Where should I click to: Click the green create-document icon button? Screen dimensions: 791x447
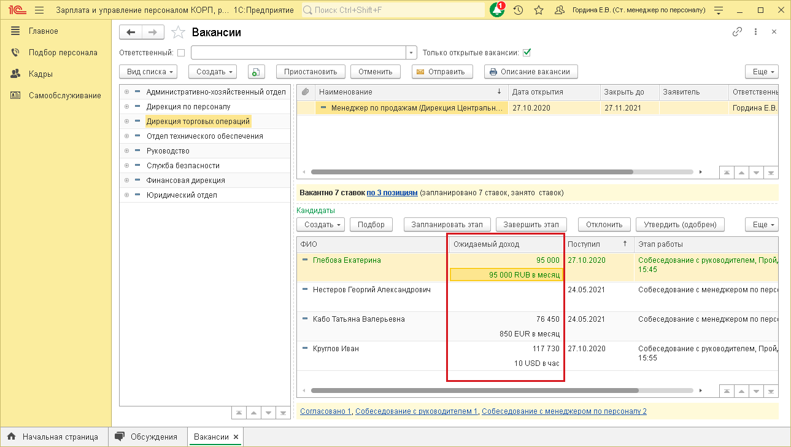(256, 72)
